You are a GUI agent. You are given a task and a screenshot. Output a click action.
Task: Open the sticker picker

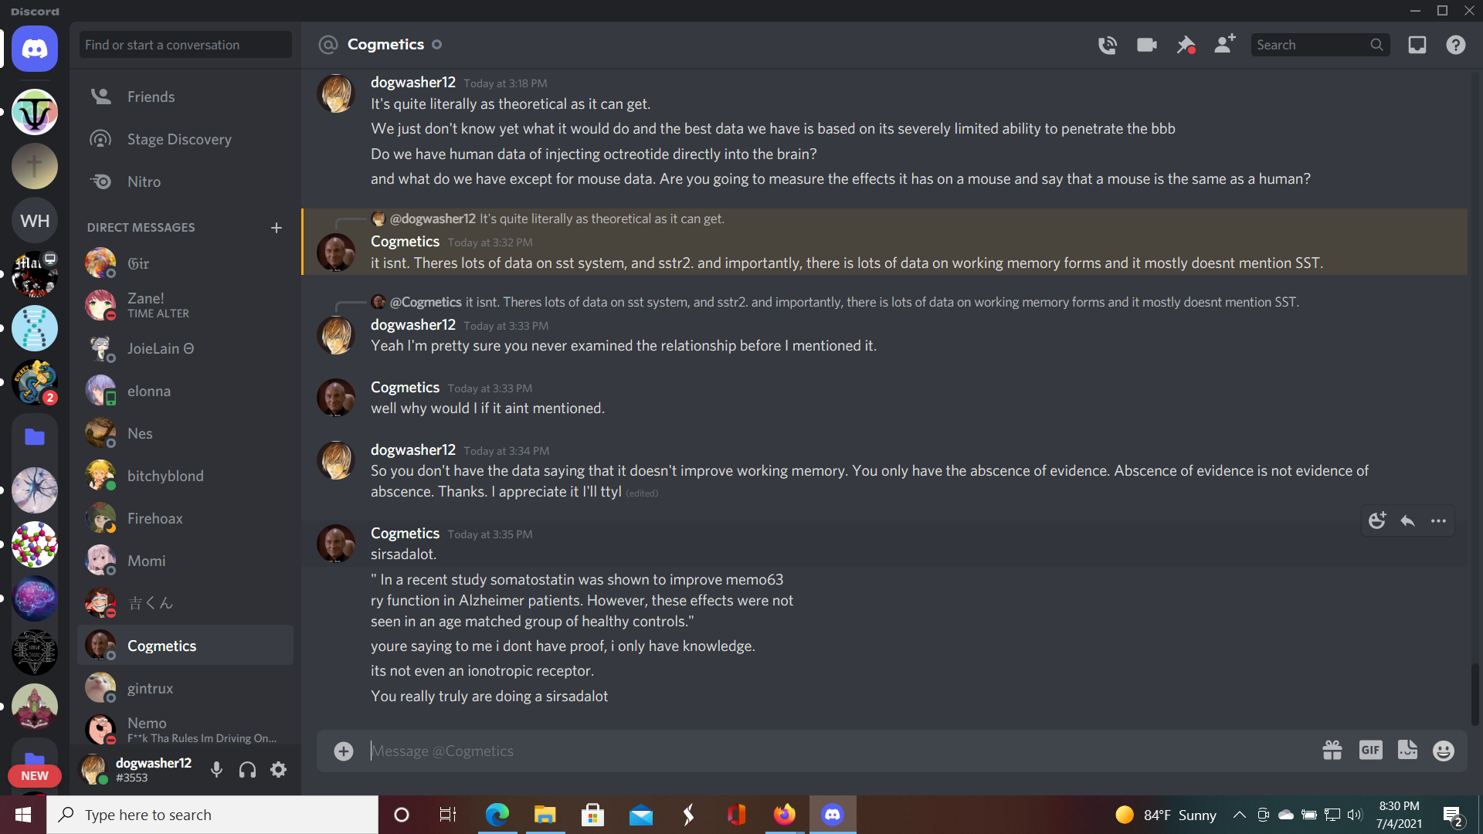click(x=1407, y=751)
